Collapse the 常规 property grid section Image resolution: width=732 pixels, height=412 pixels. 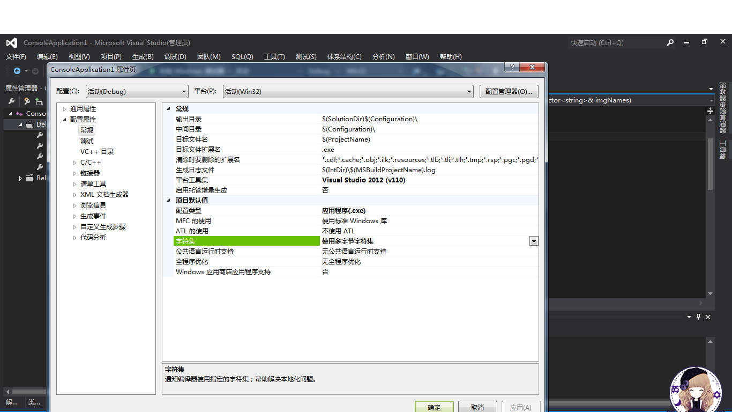point(168,109)
